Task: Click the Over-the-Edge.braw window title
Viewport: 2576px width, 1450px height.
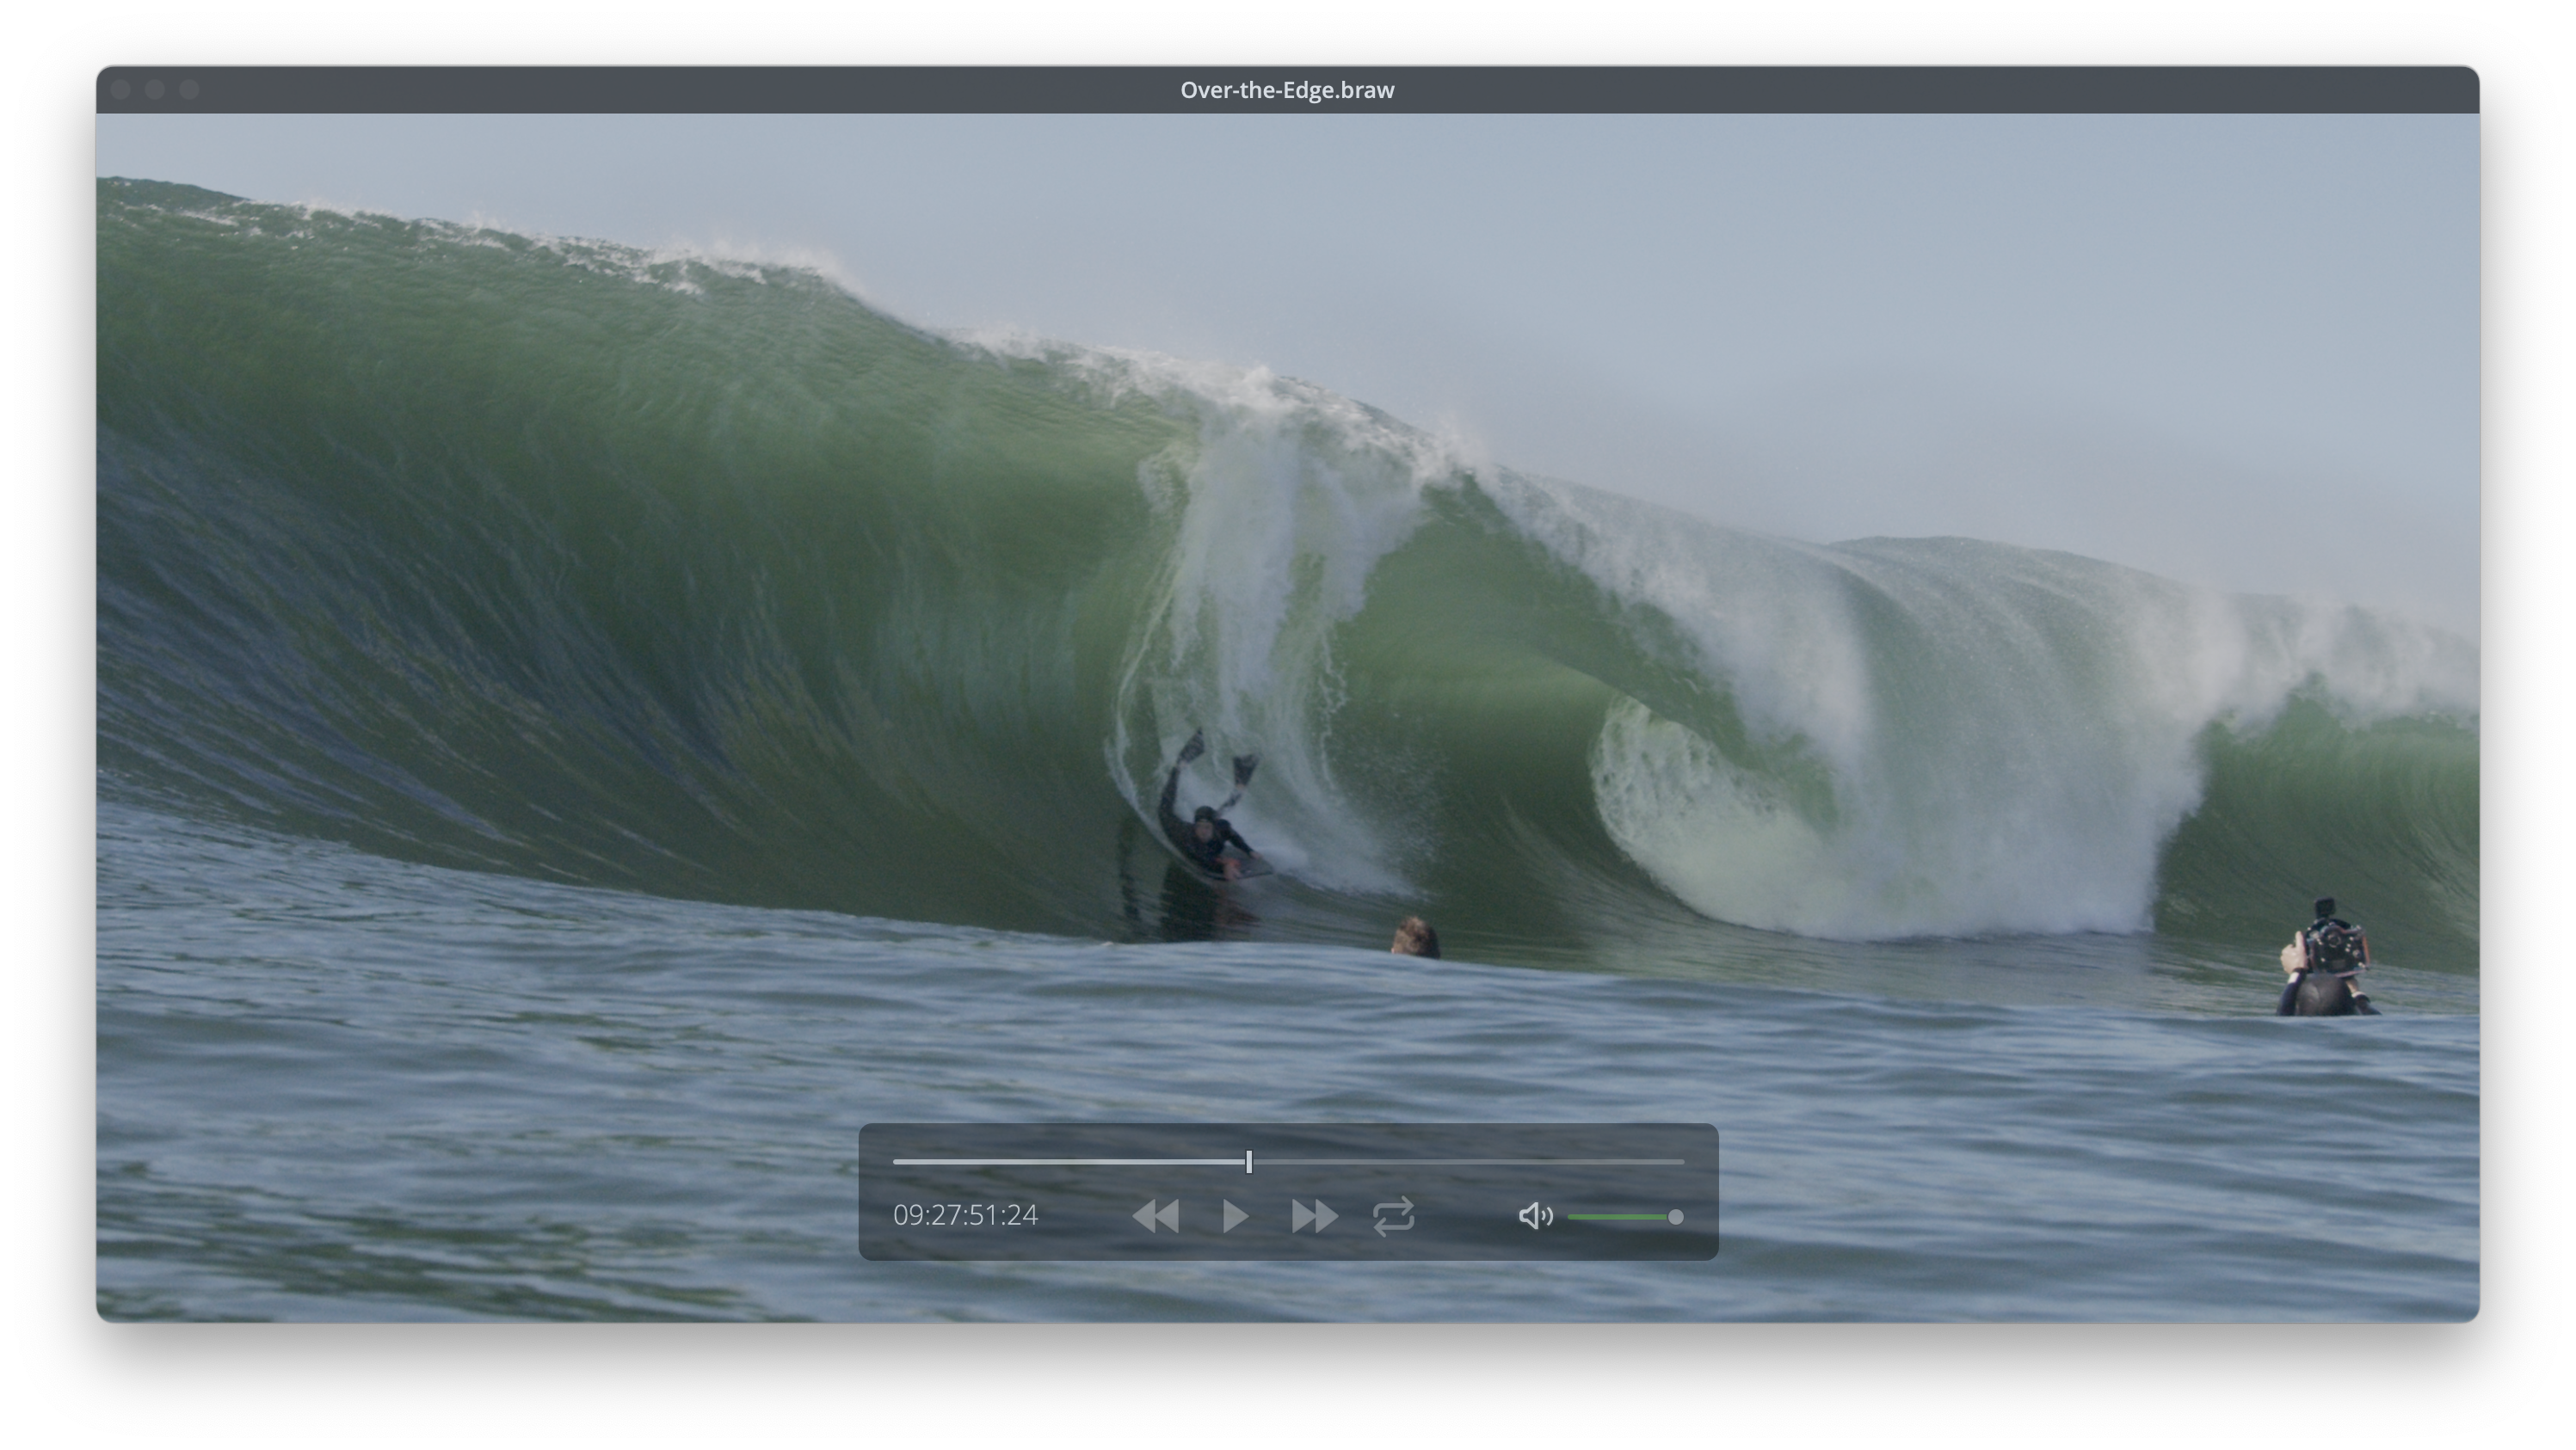Action: [1287, 90]
